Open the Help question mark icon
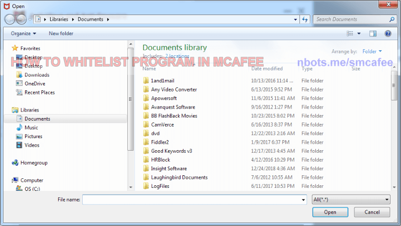Screen dimensions: 401x226 click(x=387, y=34)
